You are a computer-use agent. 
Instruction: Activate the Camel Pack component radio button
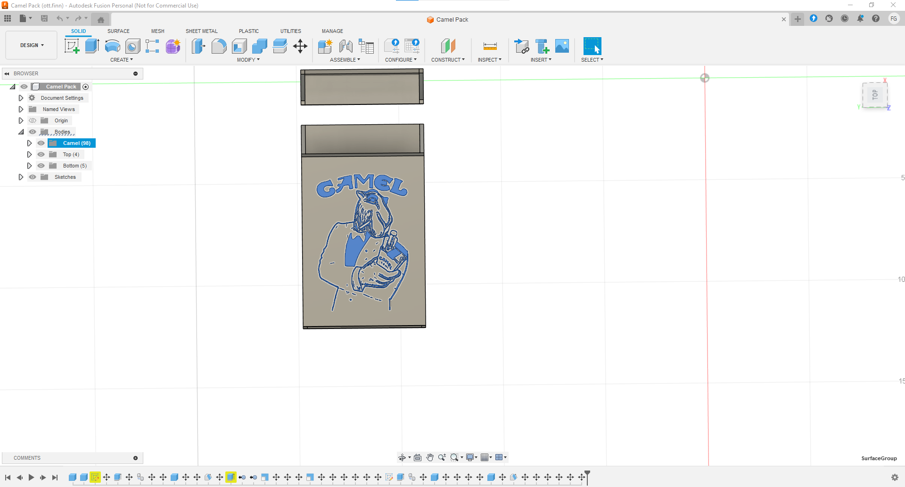[x=85, y=87]
